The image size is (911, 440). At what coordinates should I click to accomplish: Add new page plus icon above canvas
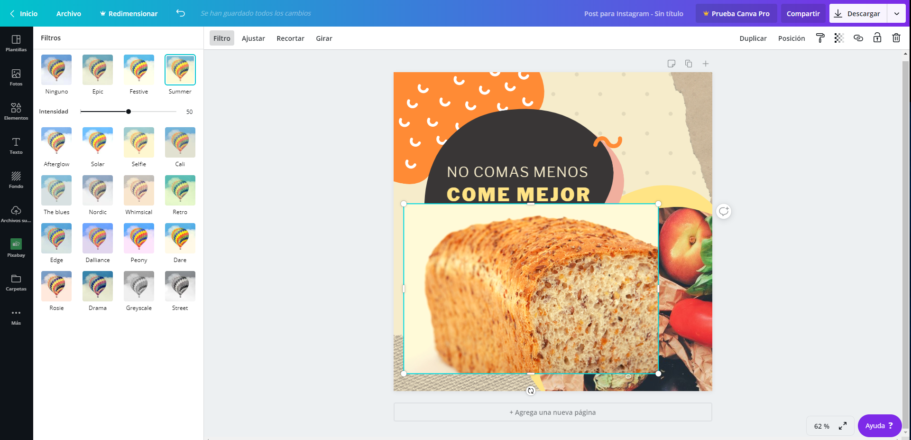click(x=706, y=64)
